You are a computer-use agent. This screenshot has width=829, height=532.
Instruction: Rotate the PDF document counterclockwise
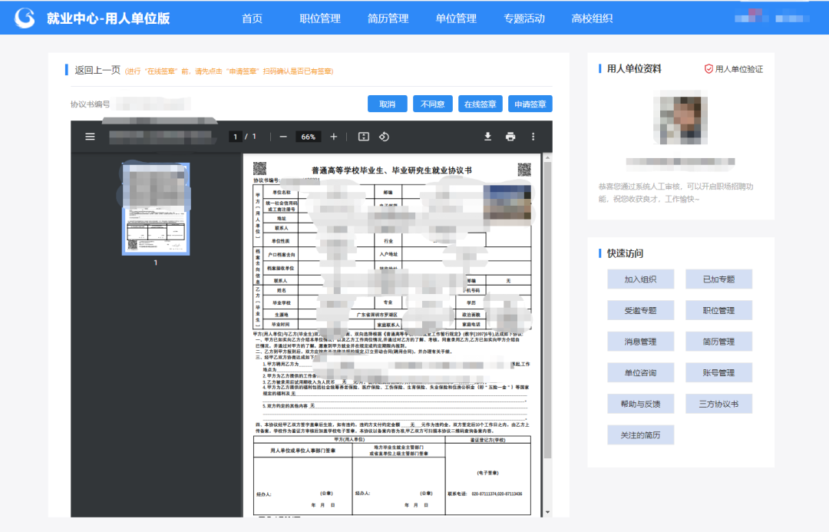[385, 137]
